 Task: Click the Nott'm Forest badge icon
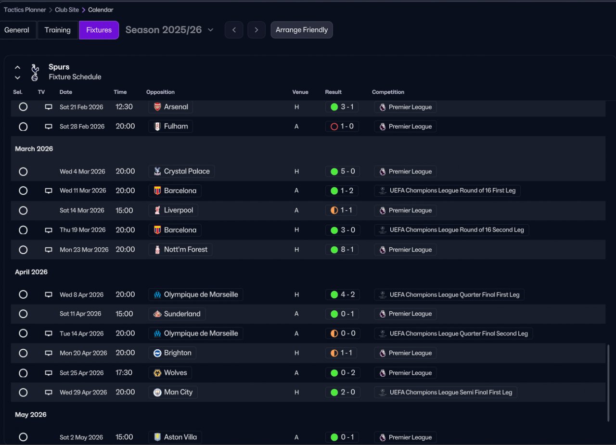click(x=157, y=250)
